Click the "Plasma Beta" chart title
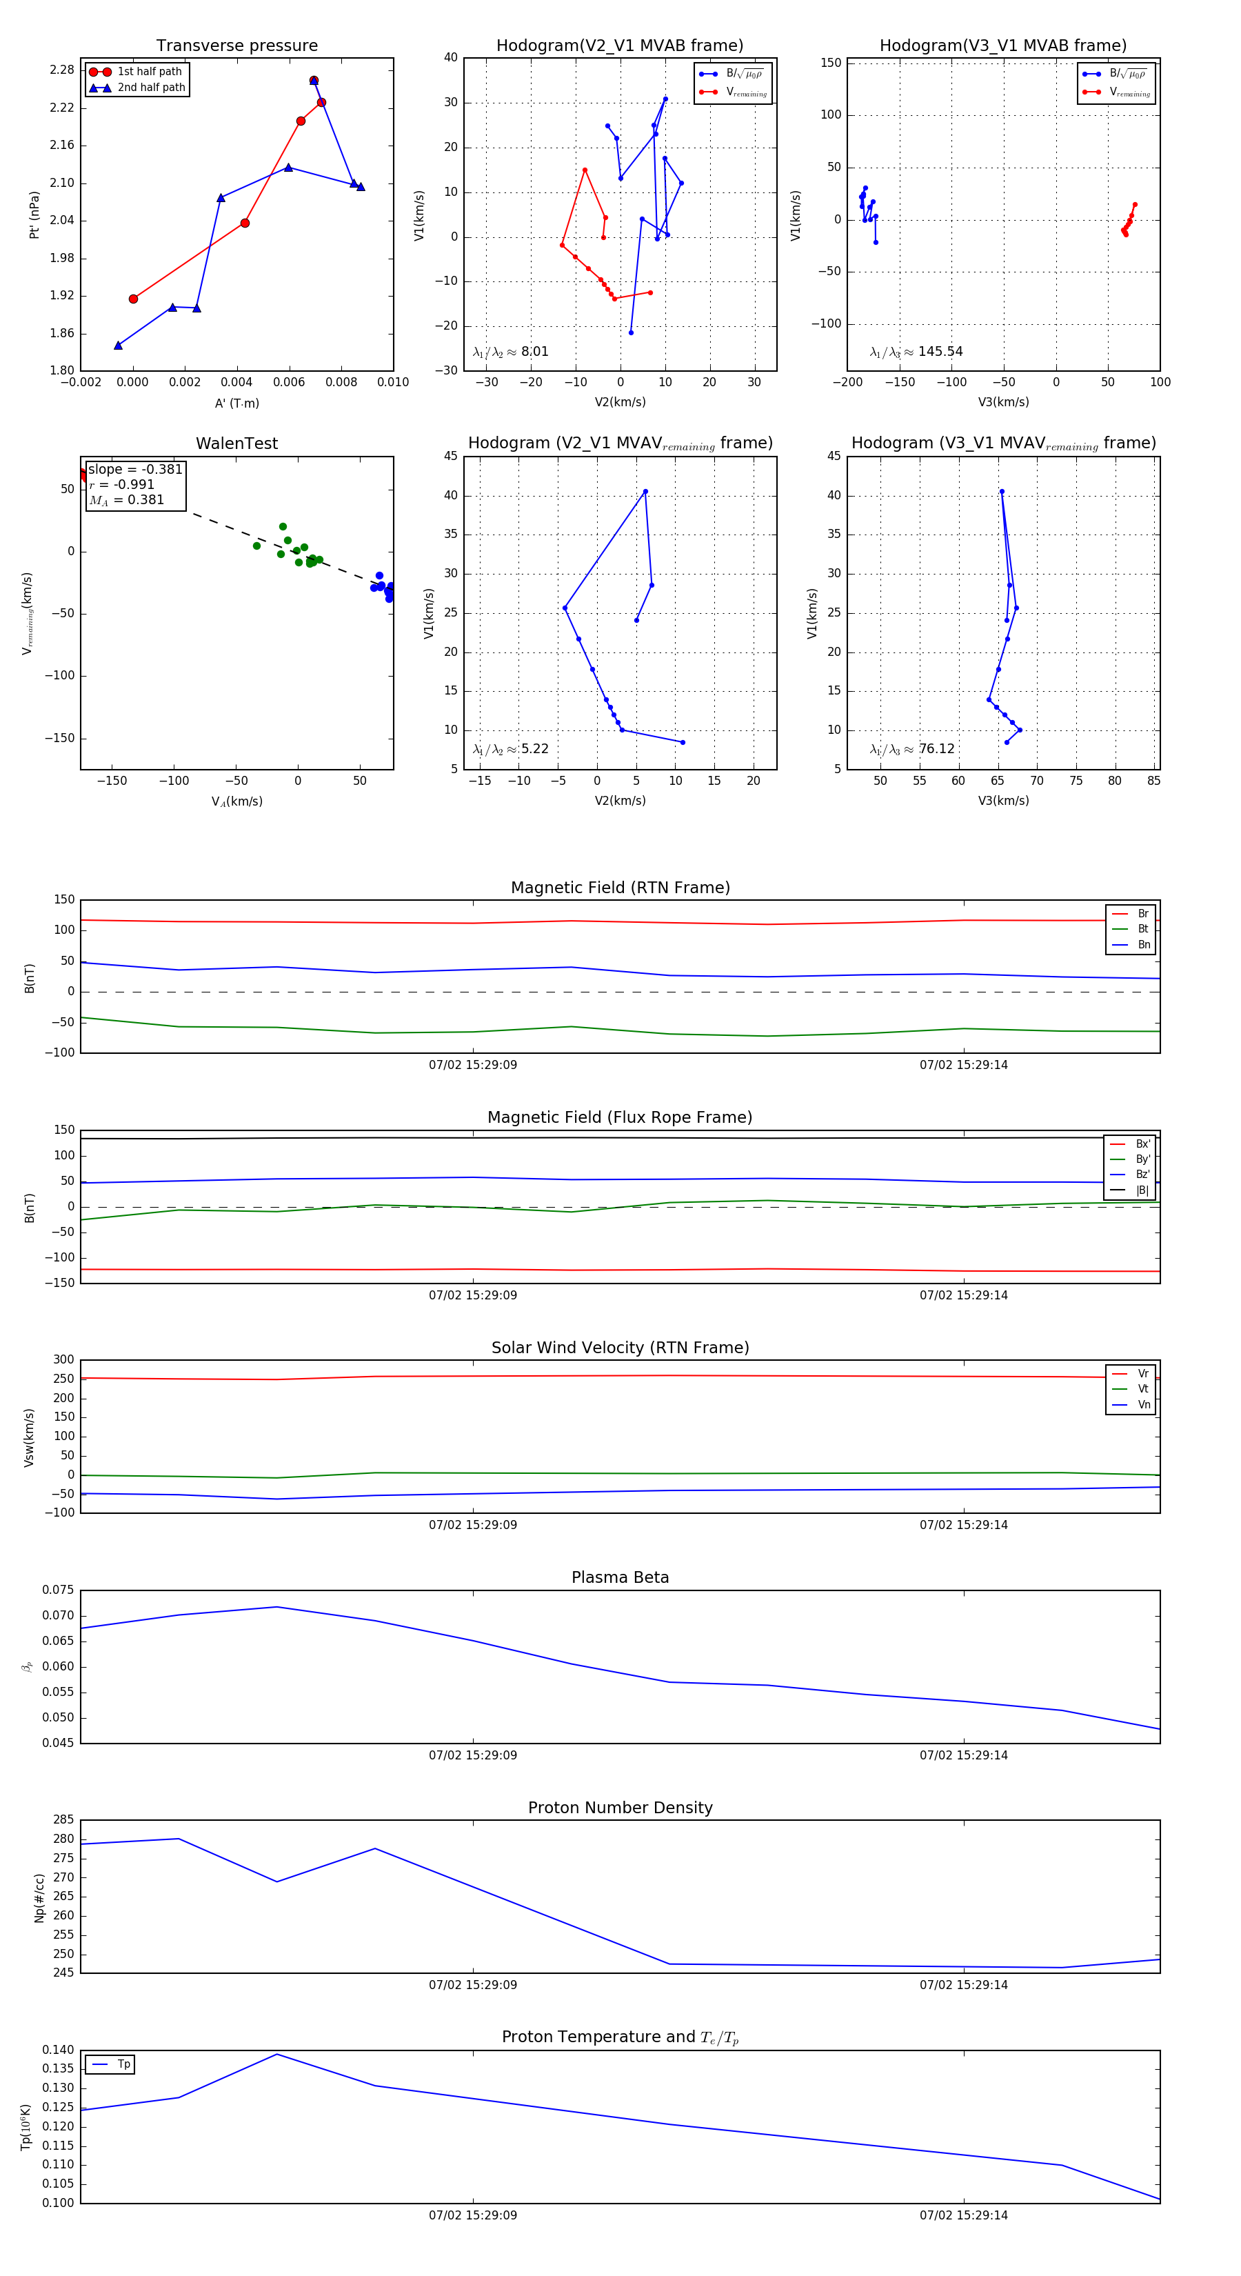1241x2276 pixels. coord(620,1578)
